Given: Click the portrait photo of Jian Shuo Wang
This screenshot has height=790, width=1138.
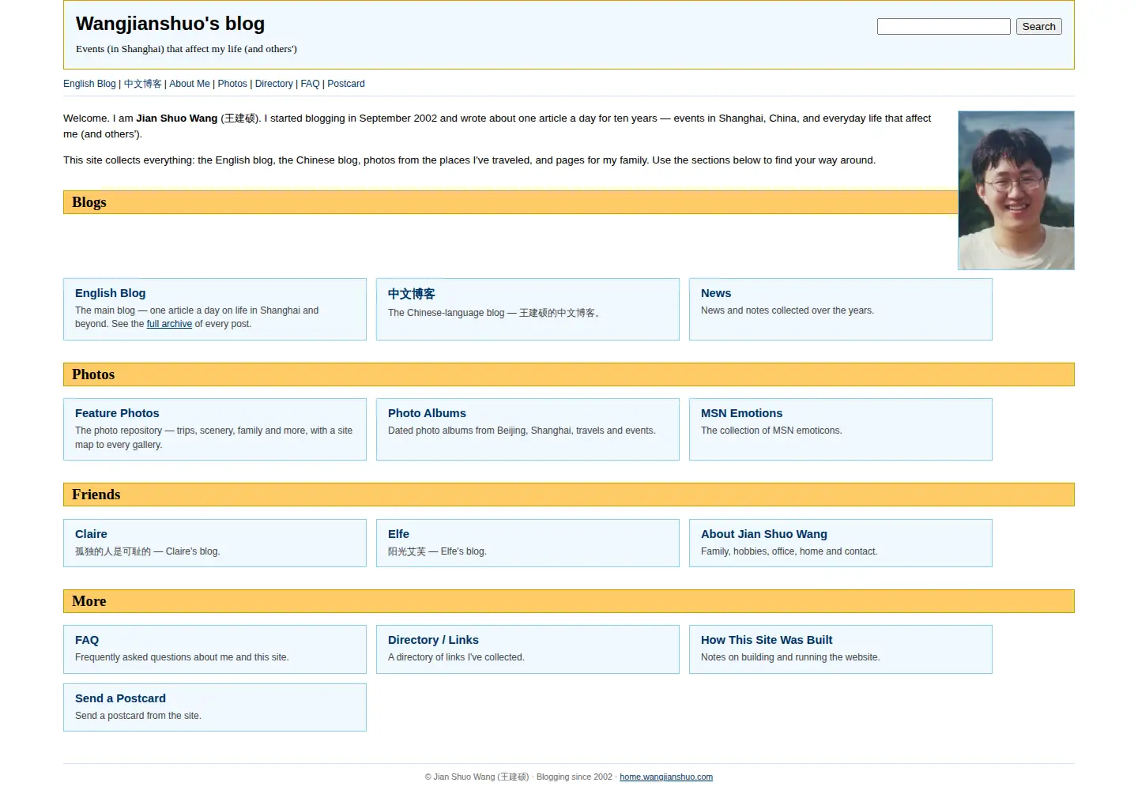Looking at the screenshot, I should 1016,190.
